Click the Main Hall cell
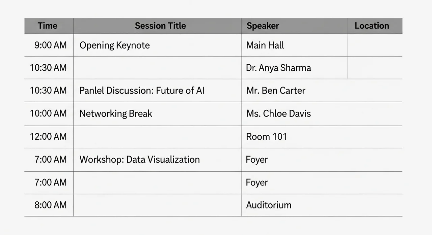 (294, 45)
